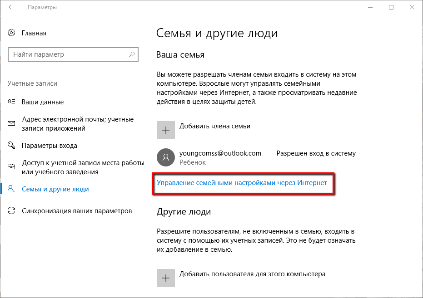Open 'Параметры входа' settings page
The width and height of the screenshot is (423, 298).
tap(50, 146)
